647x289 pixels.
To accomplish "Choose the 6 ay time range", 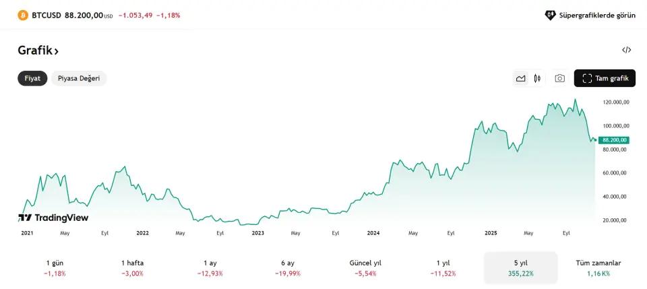I will click(288, 267).
